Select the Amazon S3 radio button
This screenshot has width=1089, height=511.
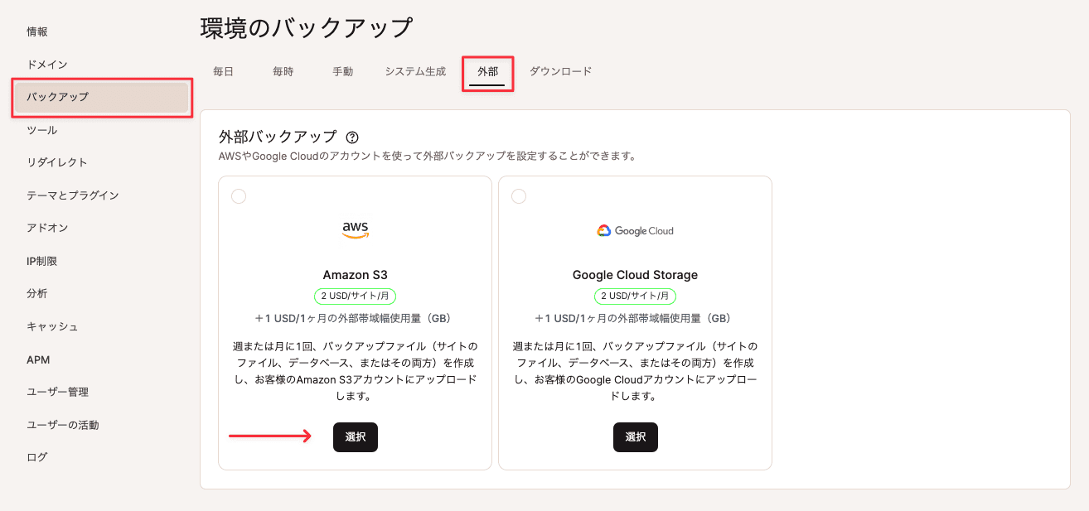pos(240,195)
